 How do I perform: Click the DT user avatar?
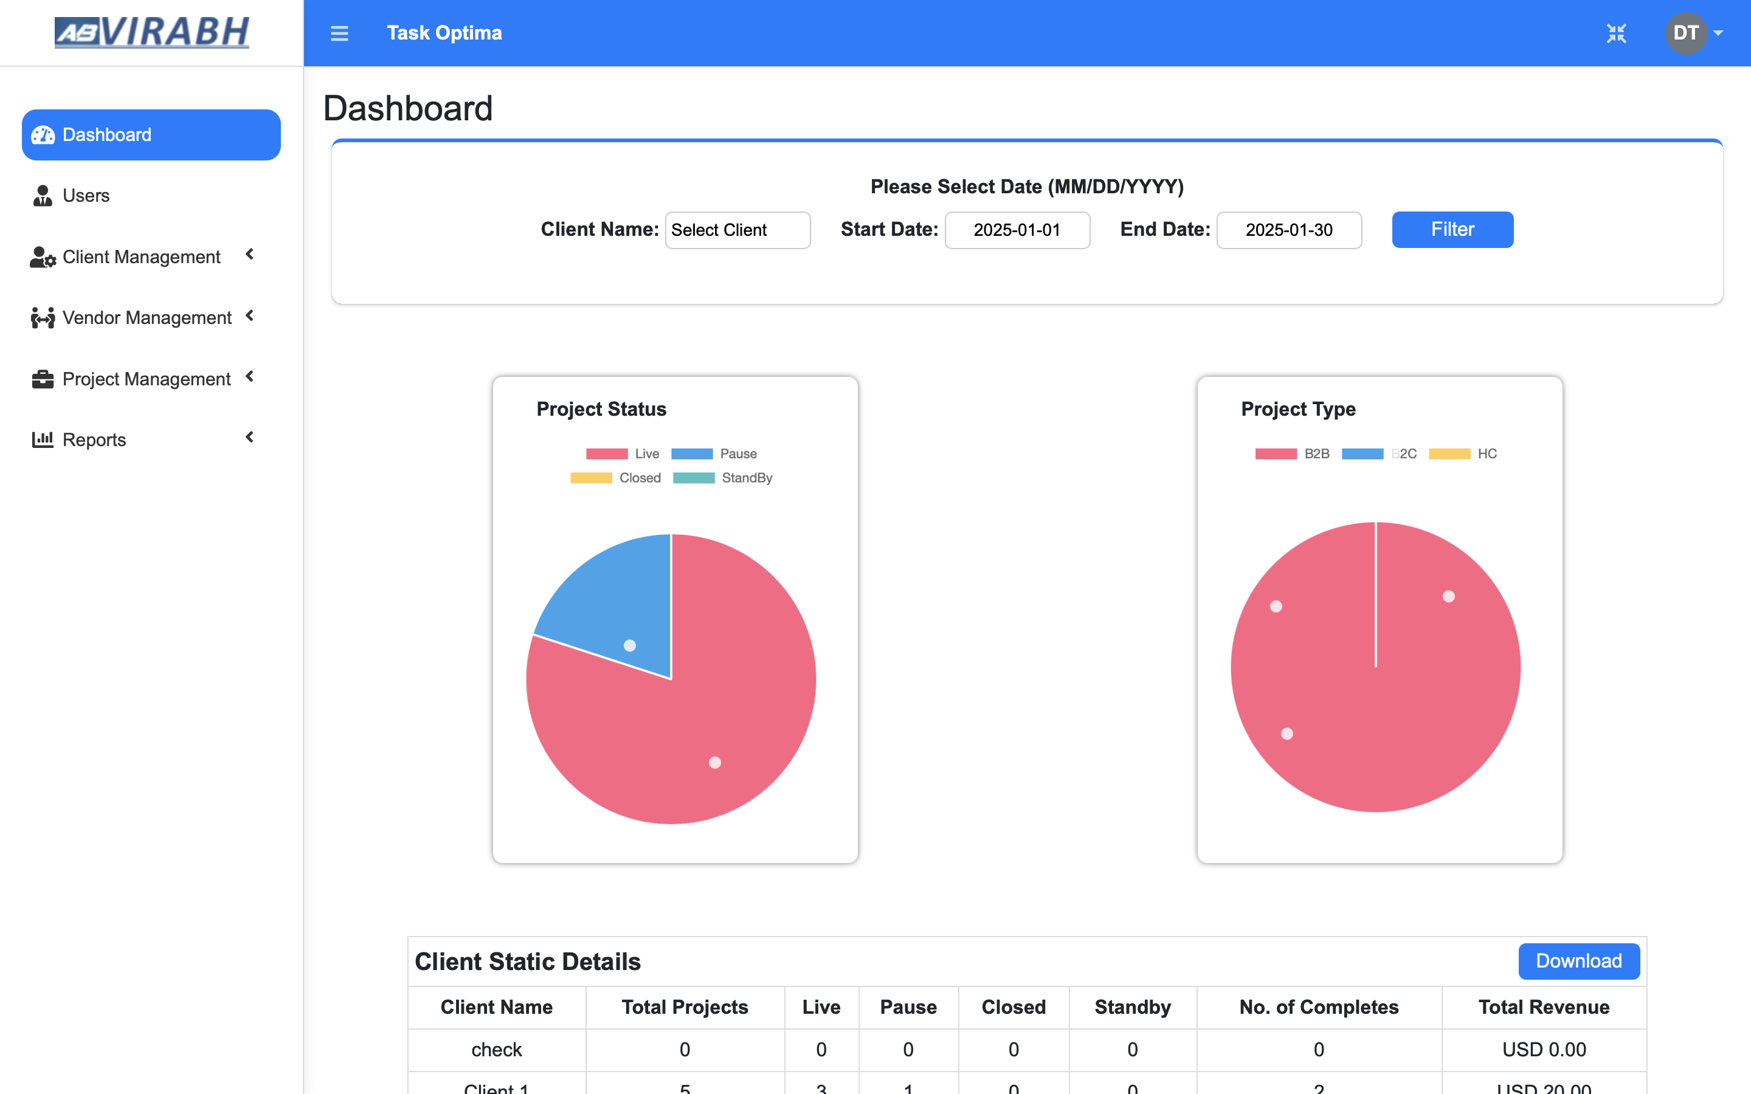tap(1685, 33)
